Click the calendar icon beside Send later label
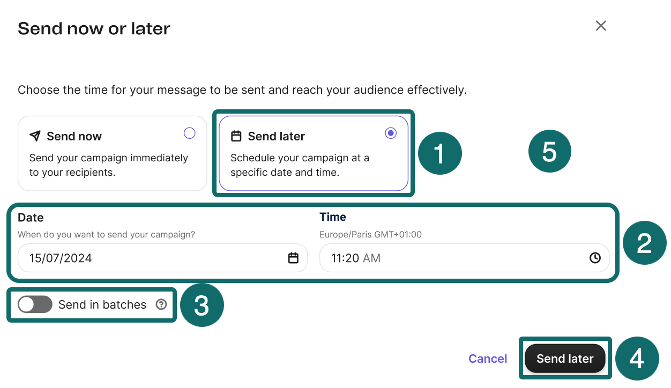671x388 pixels. click(x=236, y=136)
